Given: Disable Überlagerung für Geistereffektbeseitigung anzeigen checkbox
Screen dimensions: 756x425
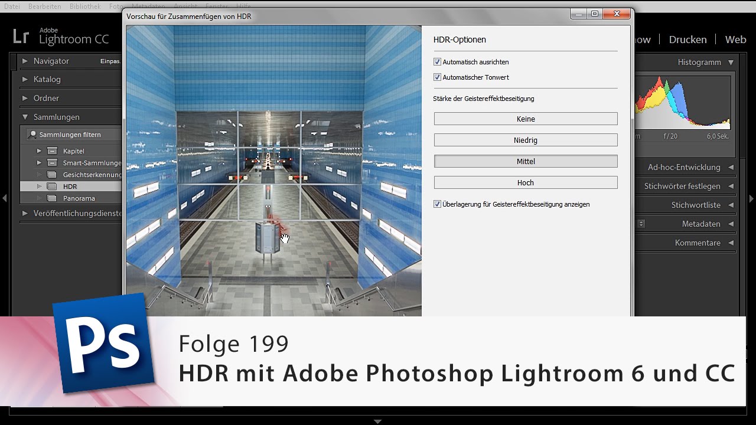Looking at the screenshot, I should pyautogui.click(x=438, y=204).
